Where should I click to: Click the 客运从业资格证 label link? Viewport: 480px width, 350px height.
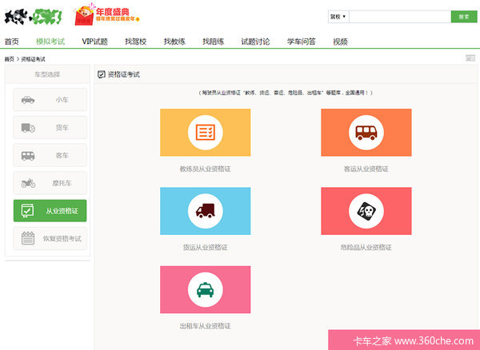point(366,169)
